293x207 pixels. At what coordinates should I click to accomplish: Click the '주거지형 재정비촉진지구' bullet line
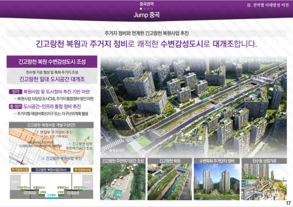tap(51, 113)
